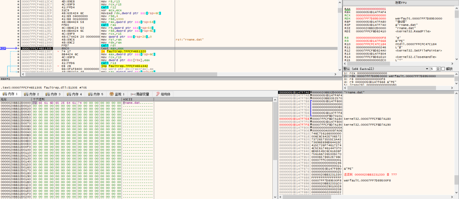
Task: Select argument row '1: rcx'
Action: pyautogui.click(x=398, y=73)
